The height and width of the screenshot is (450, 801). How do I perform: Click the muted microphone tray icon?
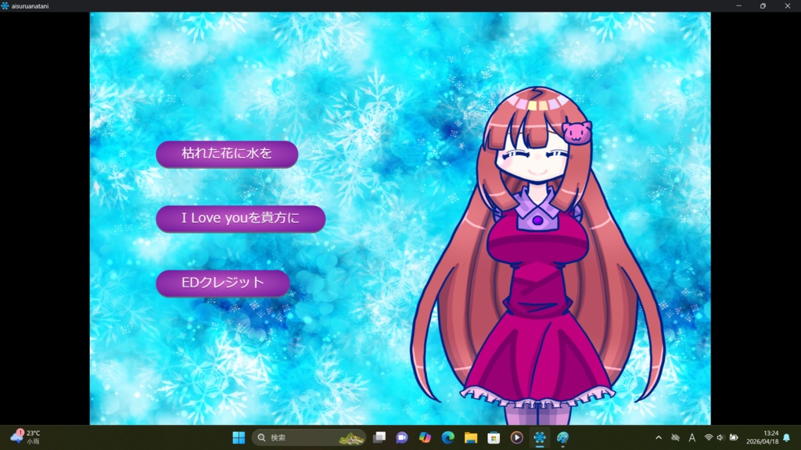click(x=676, y=438)
